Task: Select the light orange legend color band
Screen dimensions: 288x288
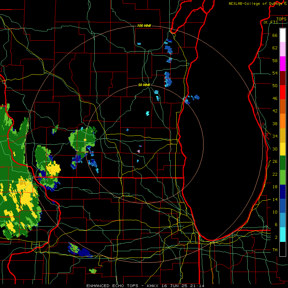Action: [283, 121]
